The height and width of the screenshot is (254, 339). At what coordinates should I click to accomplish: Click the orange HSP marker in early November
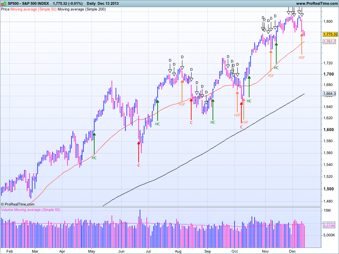(271, 76)
